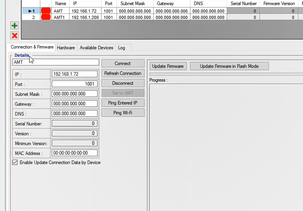Click the IP address input field

[75, 74]
